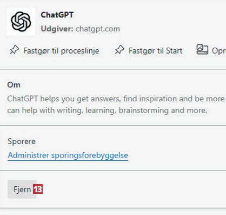
Task: Click the shortcut image icon before Opr
Action: 202,49
